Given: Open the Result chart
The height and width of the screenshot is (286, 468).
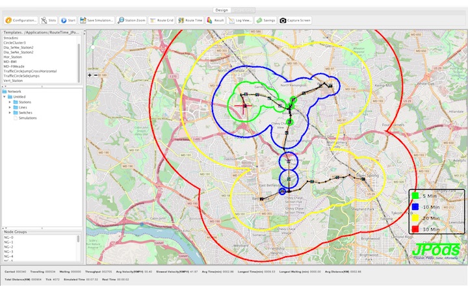Looking at the screenshot, I should tap(215, 20).
